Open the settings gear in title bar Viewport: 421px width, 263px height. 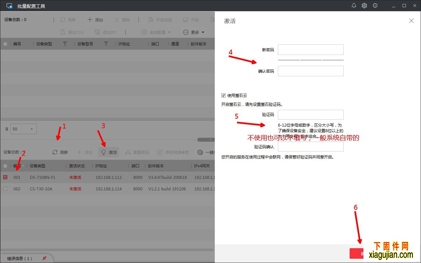[364, 6]
